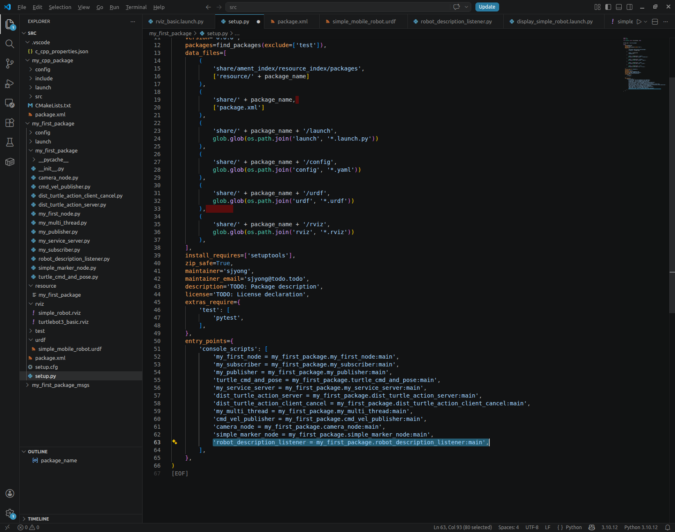
Task: Open the Search view in activity bar
Action: pos(10,44)
